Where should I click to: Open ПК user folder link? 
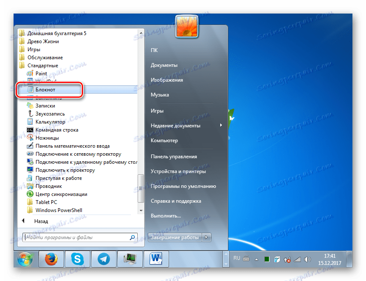(154, 50)
